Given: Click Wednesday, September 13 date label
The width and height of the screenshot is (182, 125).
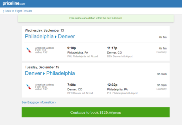Looking at the screenshot, I should (44, 30).
